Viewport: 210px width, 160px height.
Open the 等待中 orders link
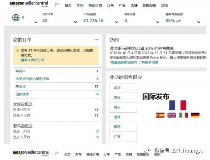click(20, 71)
